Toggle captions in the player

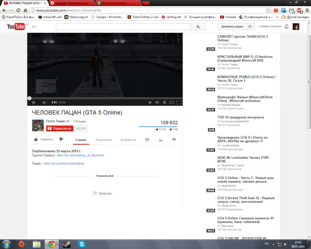[x=157, y=103]
